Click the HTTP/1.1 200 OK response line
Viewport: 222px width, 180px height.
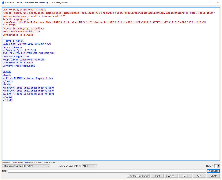pos(13,41)
